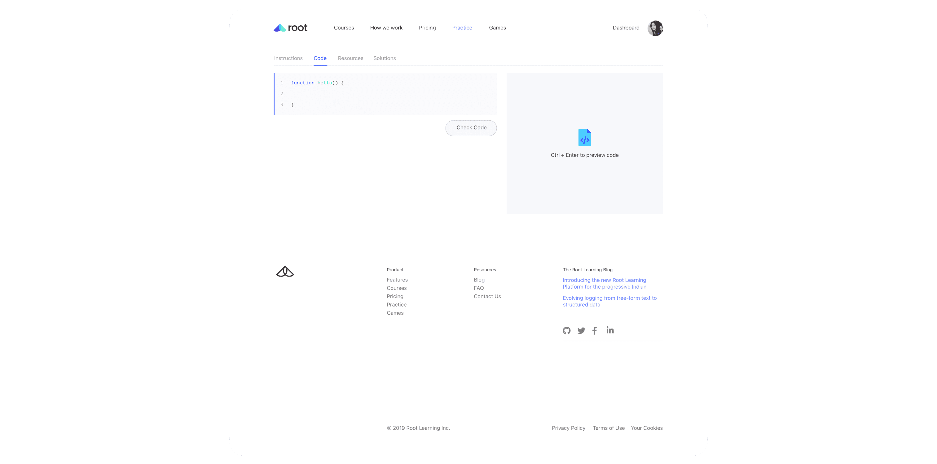Open the Your Cookies link
The image size is (937, 464).
646,428
